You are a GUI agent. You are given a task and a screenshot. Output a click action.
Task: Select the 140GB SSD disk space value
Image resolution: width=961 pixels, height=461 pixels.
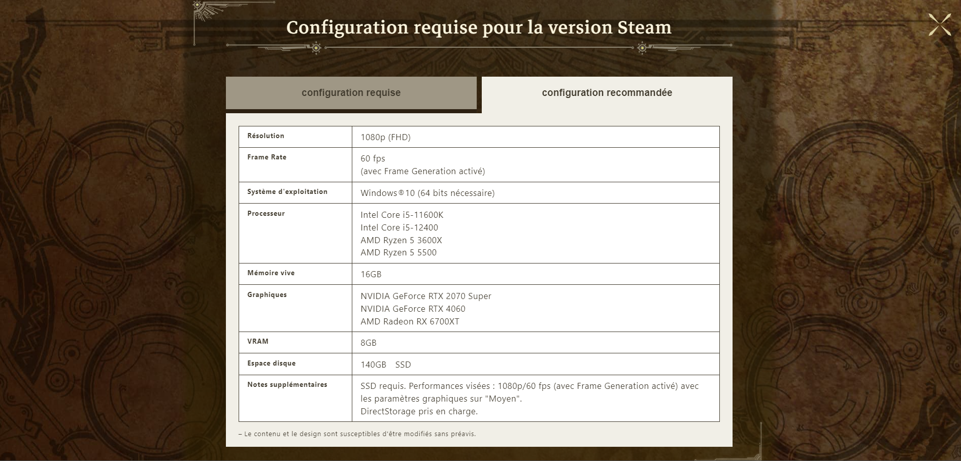(386, 364)
